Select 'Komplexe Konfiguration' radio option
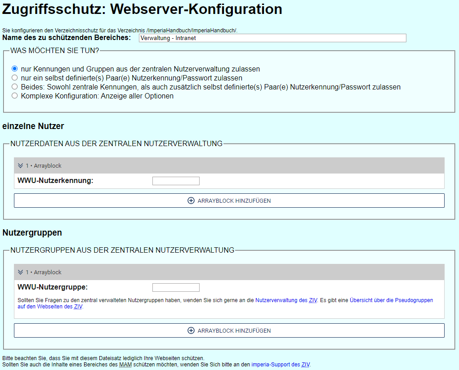Viewport: 459px width, 370px height. 15,96
